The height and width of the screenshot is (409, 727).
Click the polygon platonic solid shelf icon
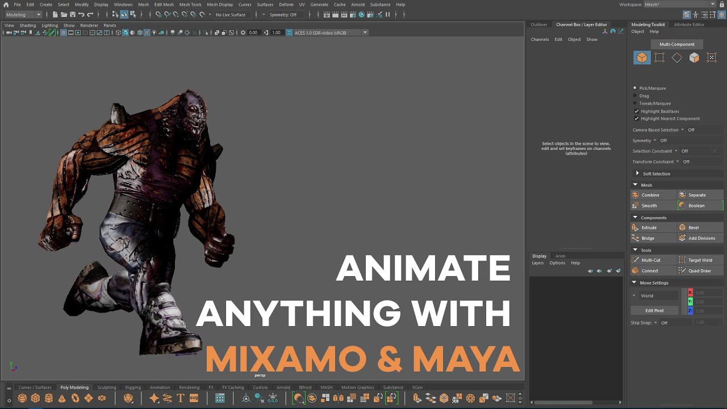(x=128, y=398)
